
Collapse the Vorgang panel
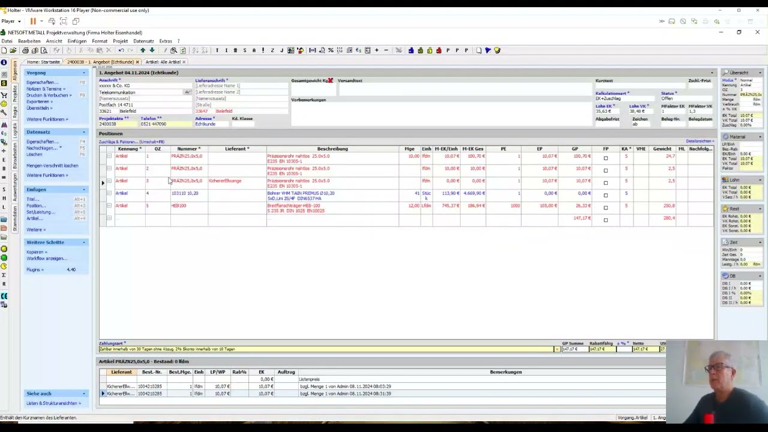pos(84,73)
